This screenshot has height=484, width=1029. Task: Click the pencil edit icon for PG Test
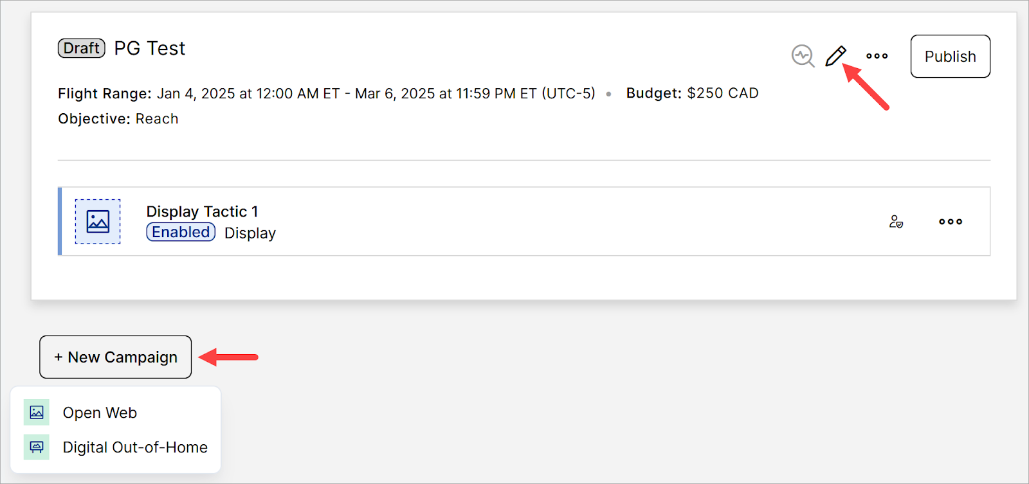click(835, 56)
